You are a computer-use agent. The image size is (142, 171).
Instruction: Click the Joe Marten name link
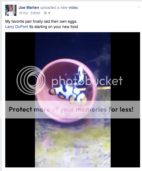(29, 7)
